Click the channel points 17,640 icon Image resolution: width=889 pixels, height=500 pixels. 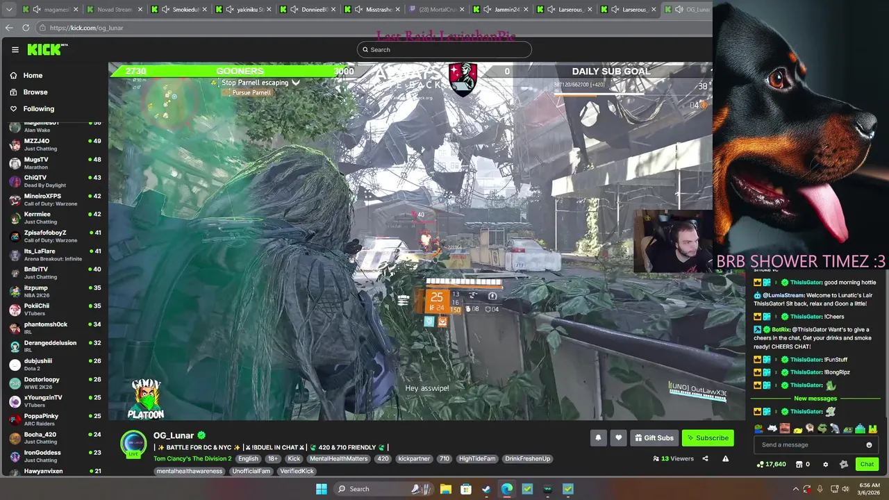click(x=760, y=465)
